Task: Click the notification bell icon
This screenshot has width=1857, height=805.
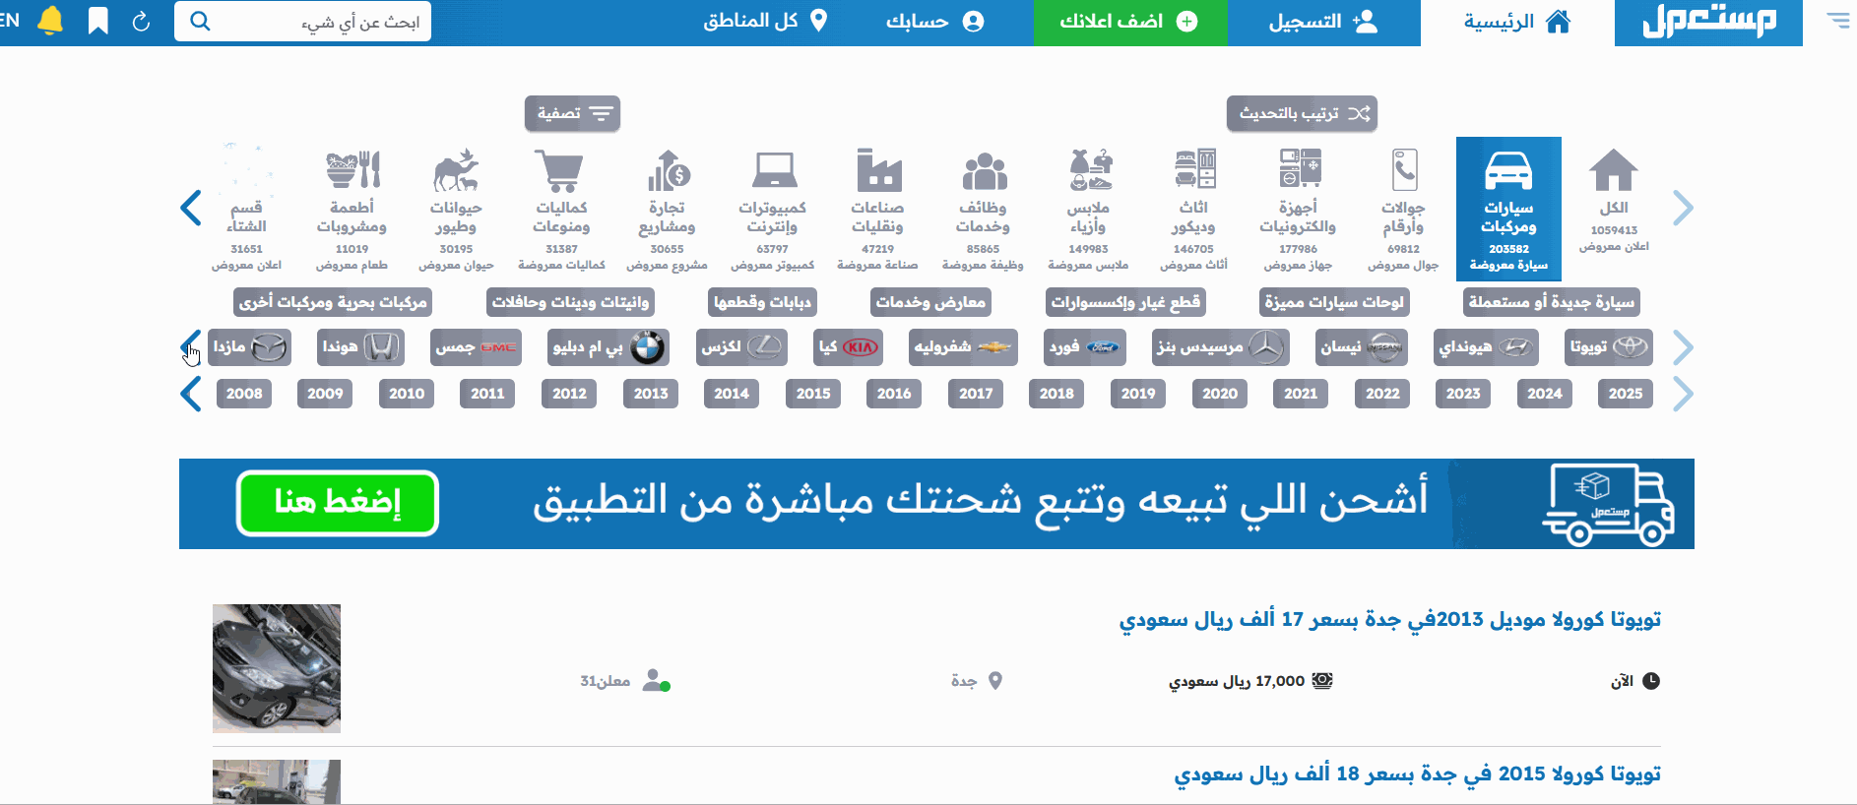Action: click(50, 21)
